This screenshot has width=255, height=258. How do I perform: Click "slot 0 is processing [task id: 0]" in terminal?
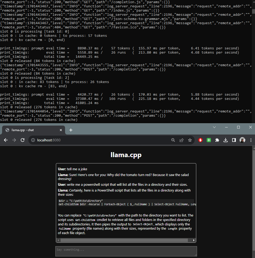[x=35, y=32]
